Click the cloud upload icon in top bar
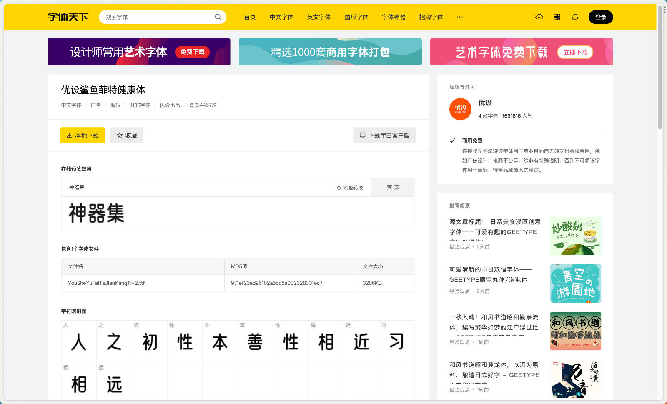Image resolution: width=667 pixels, height=404 pixels. pos(539,17)
